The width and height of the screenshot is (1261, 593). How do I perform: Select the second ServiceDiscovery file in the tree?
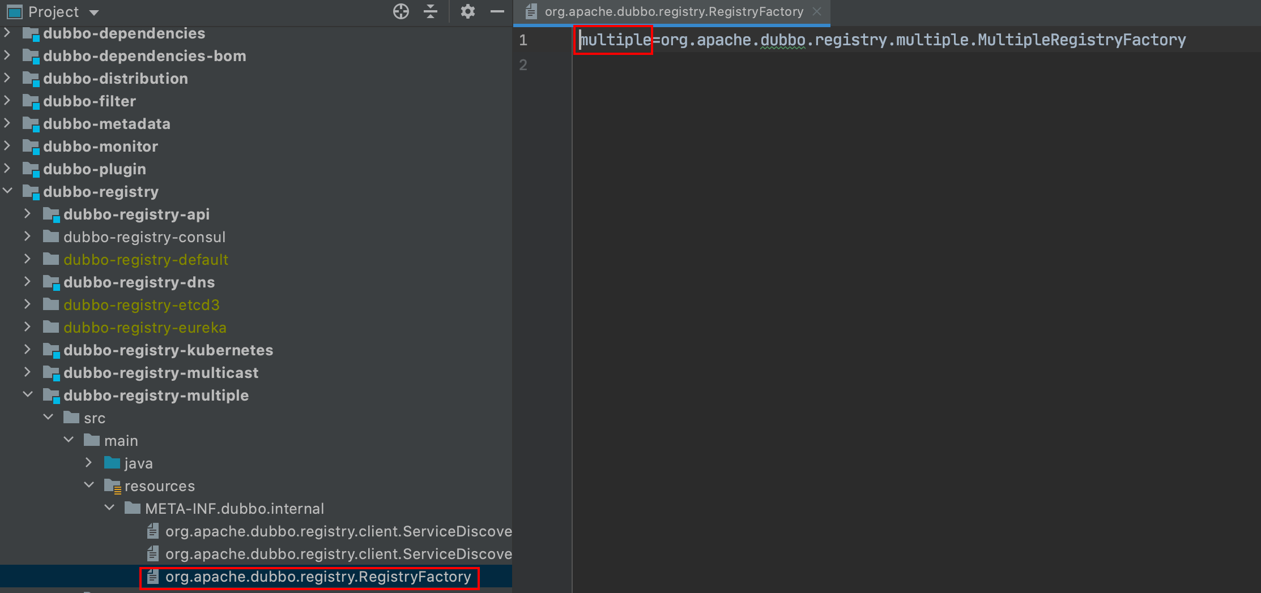pyautogui.click(x=338, y=554)
